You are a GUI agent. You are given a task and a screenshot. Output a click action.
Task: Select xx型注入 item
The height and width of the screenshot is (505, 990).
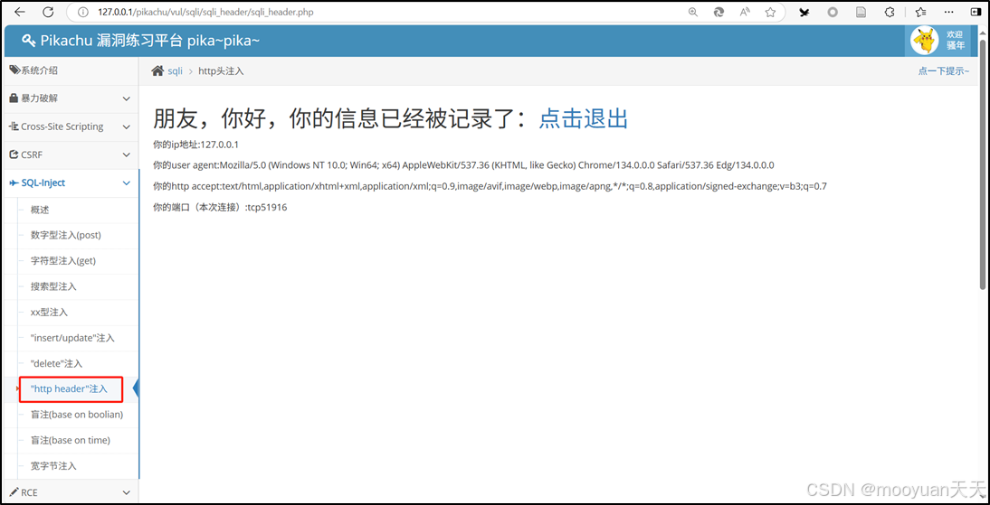pyautogui.click(x=49, y=312)
